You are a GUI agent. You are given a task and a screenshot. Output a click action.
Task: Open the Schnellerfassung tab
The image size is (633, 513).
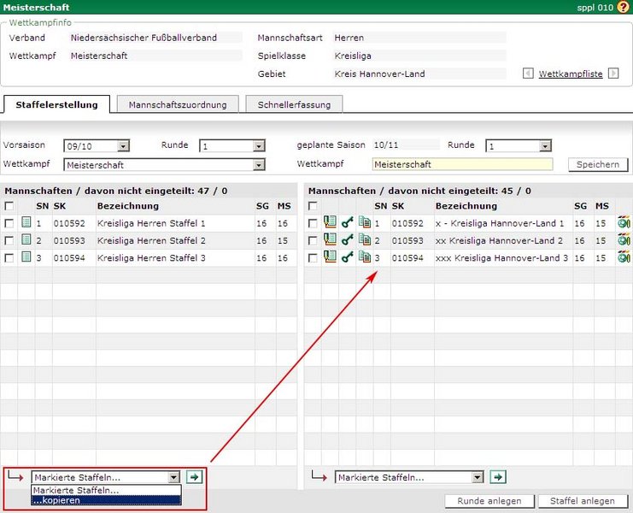[x=294, y=104]
